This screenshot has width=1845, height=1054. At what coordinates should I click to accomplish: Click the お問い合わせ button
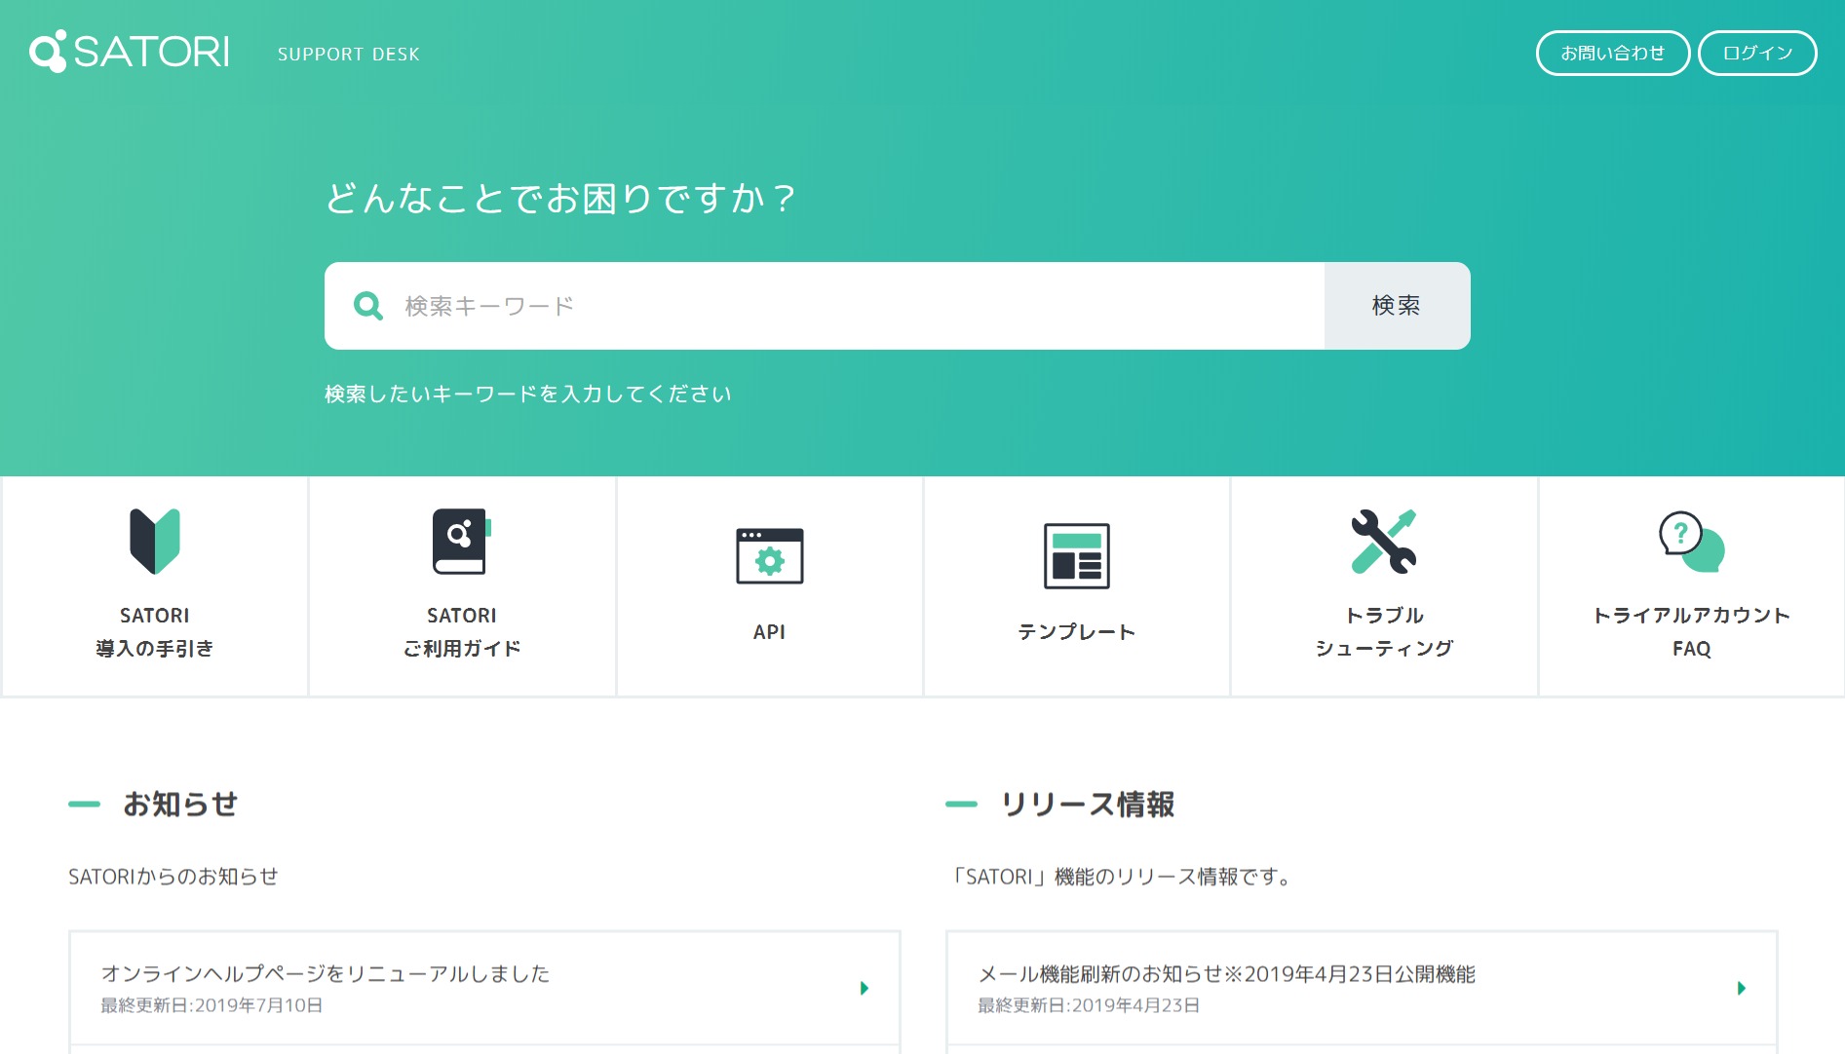1613,53
